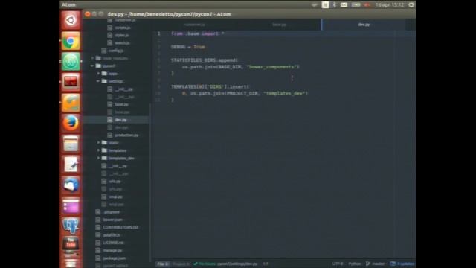Click the git branch master icon

point(368,264)
